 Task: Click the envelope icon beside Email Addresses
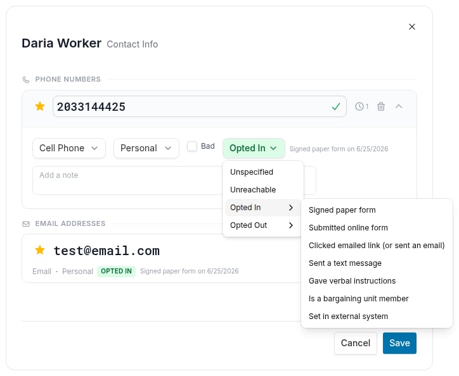coord(26,224)
